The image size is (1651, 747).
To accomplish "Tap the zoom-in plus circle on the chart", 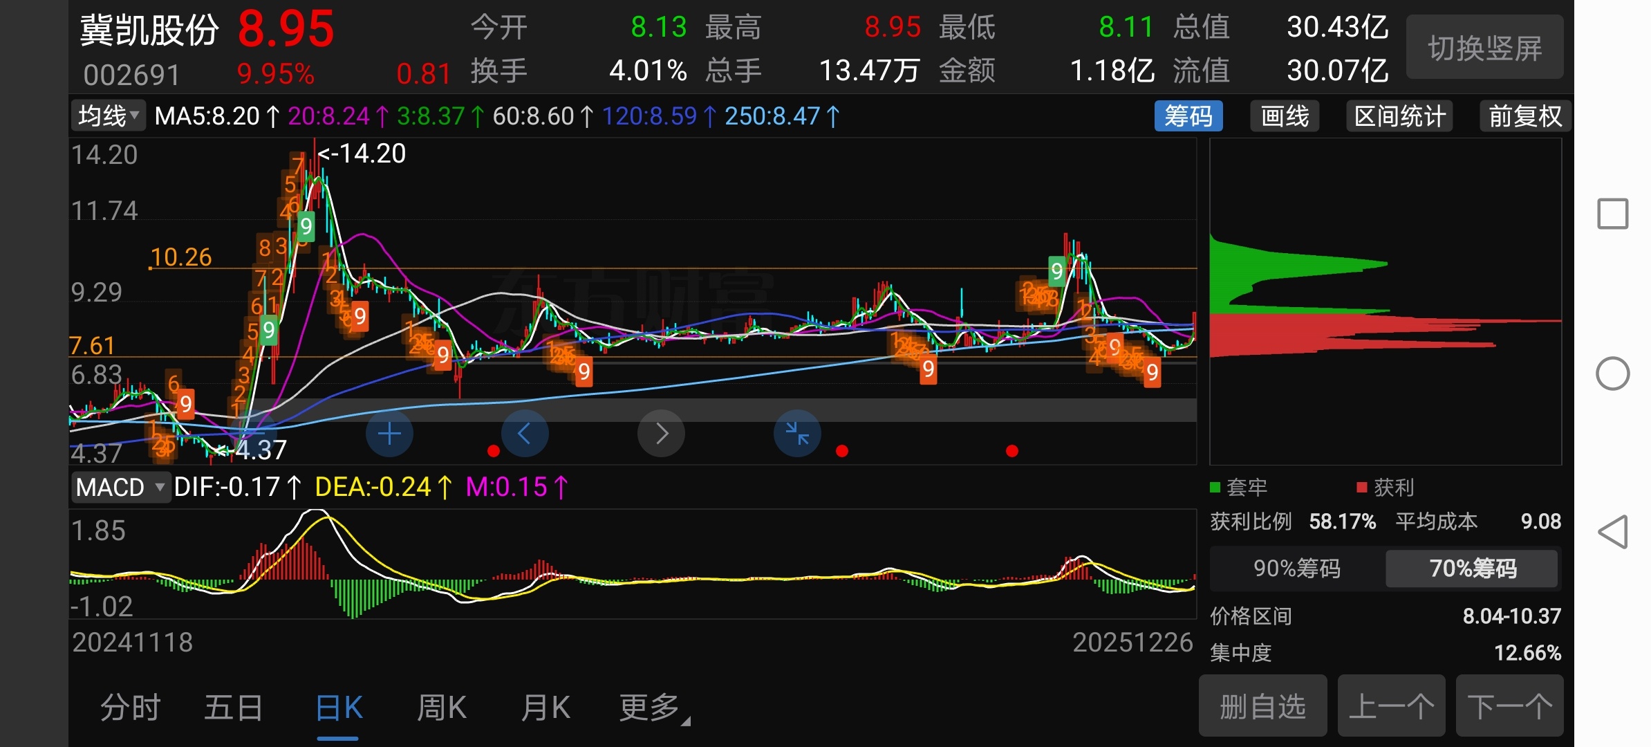I will pos(389,434).
